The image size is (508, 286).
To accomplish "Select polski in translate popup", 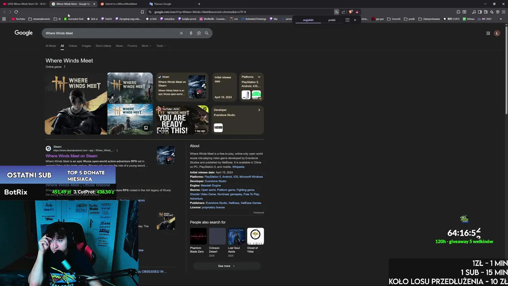I will [x=332, y=20].
